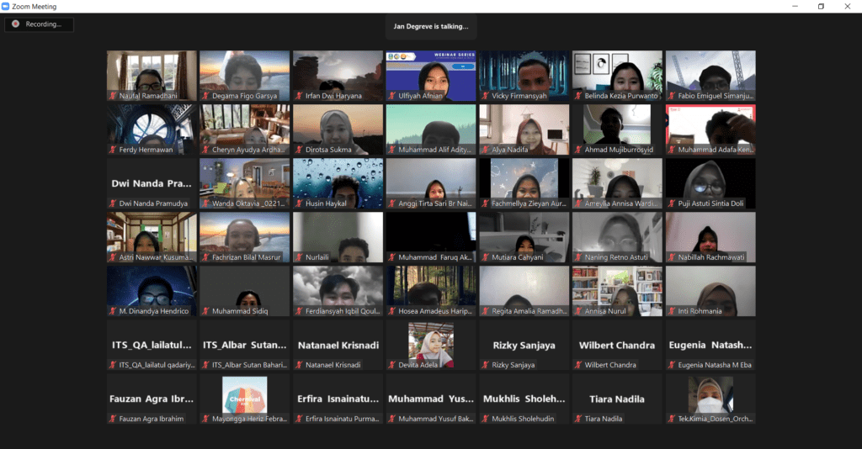
Task: Click muted mic icon beside Devita Adela
Action: [x=392, y=365]
